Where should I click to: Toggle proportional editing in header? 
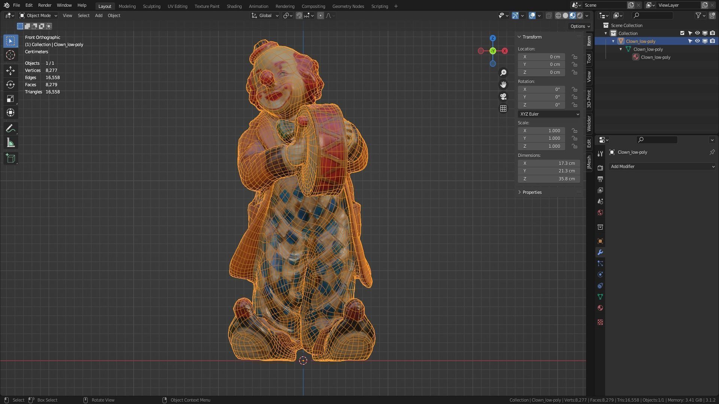[321, 16]
